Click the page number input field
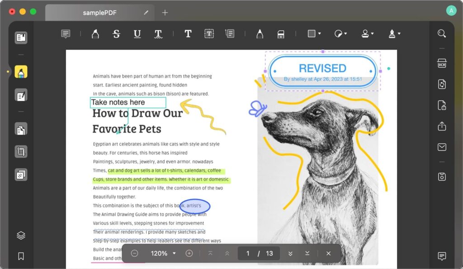Image resolution: width=463 pixels, height=269 pixels. [248, 253]
